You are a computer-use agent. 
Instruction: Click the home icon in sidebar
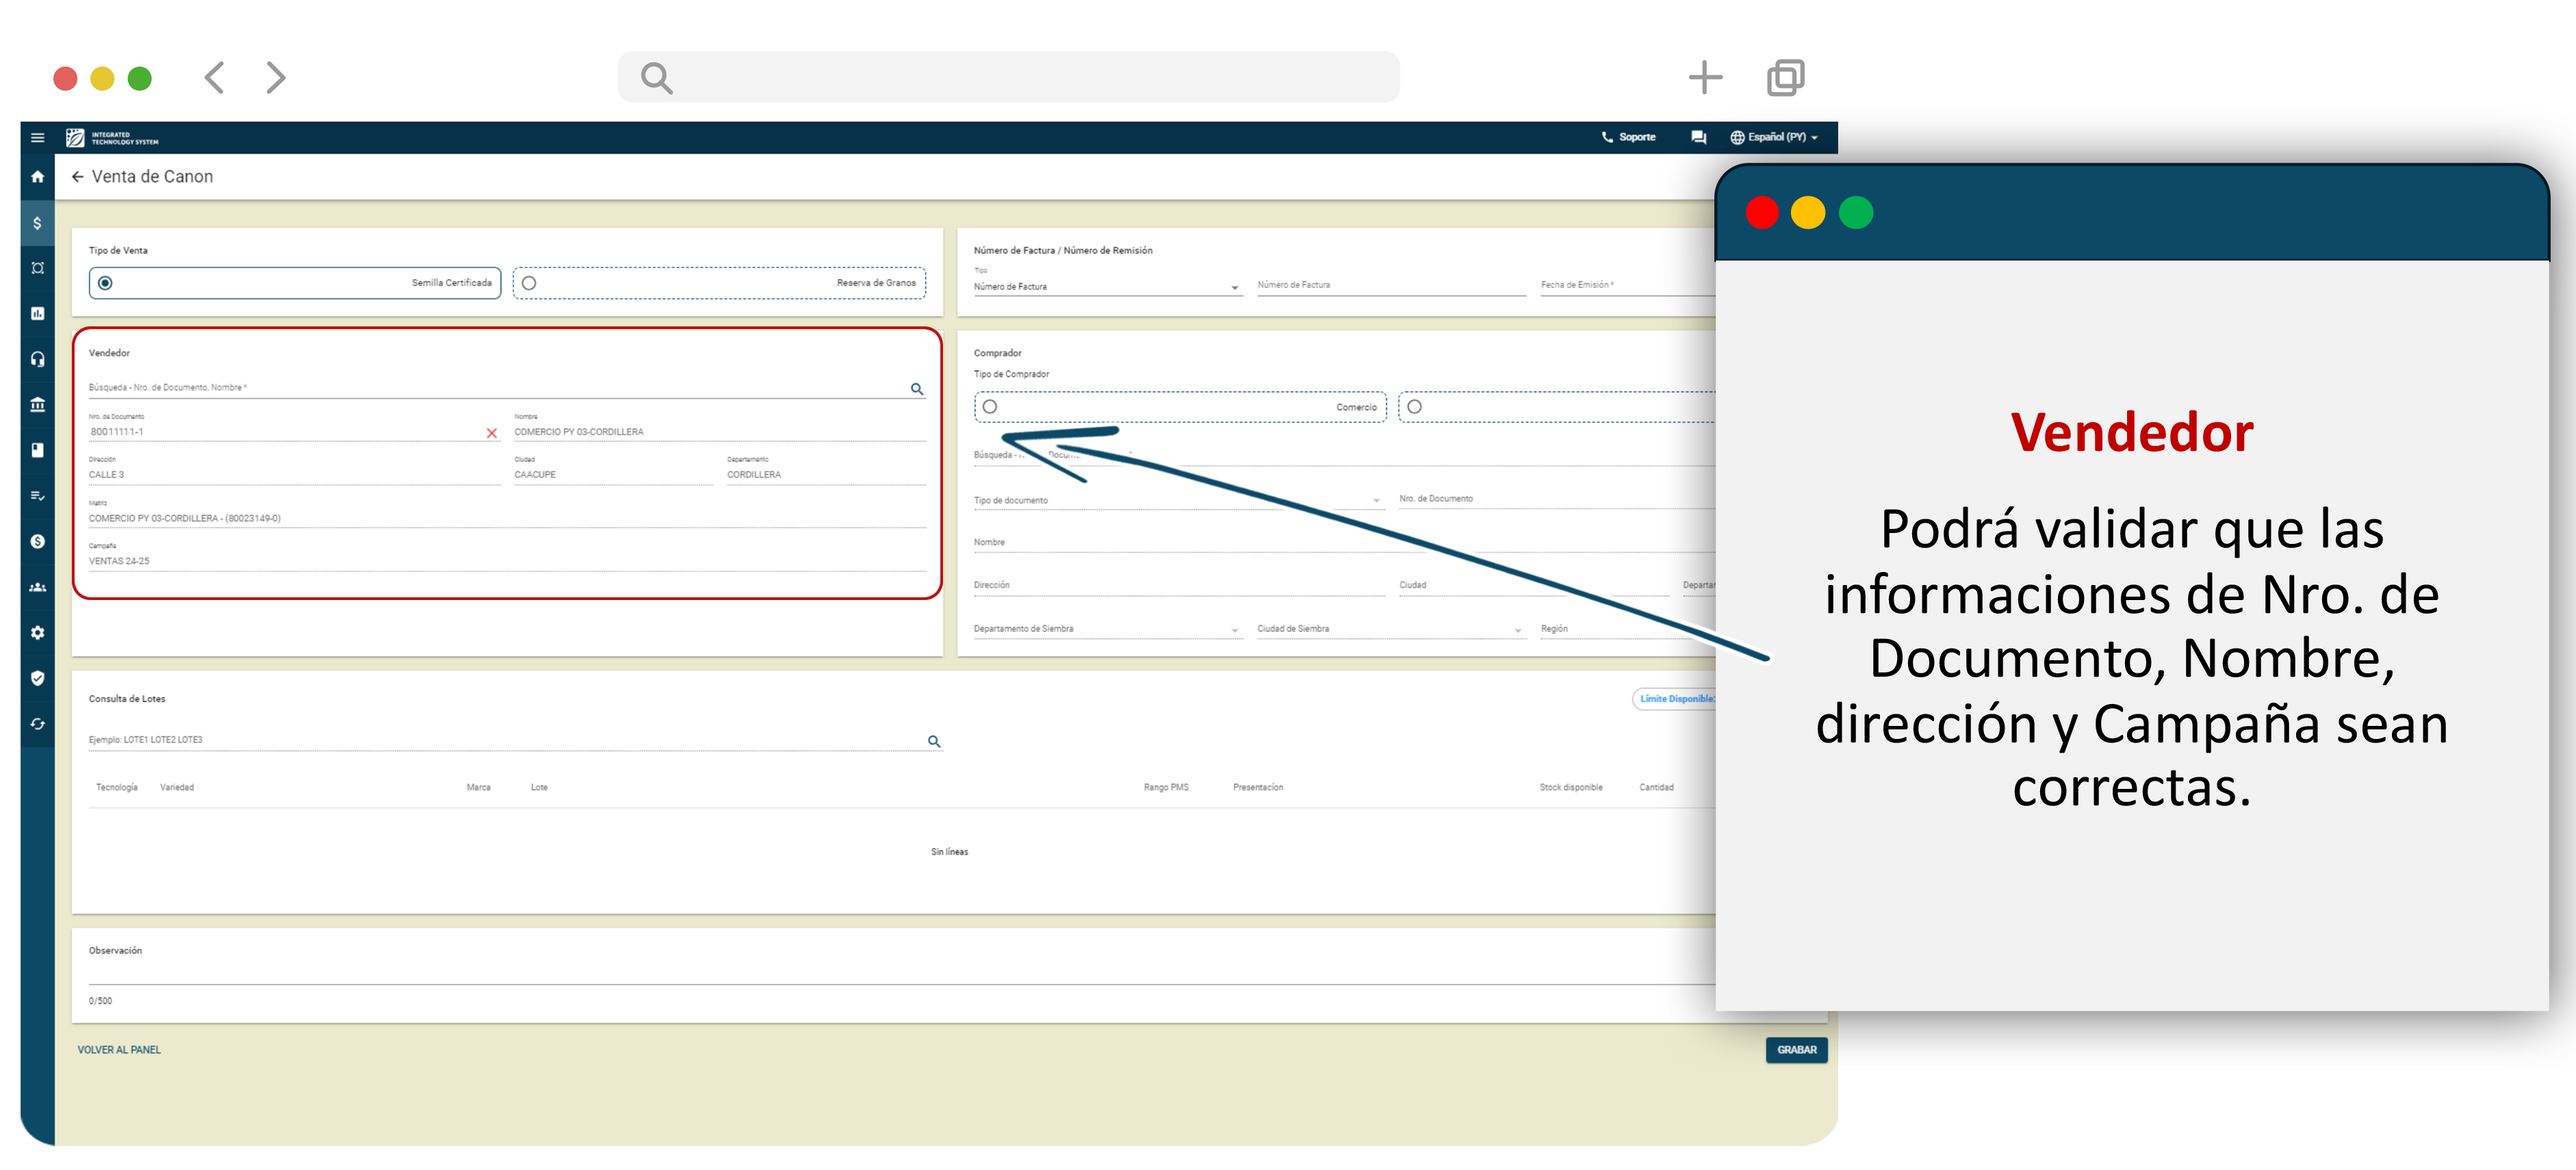(37, 177)
